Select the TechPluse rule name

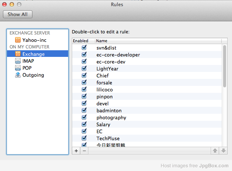(x=108, y=138)
